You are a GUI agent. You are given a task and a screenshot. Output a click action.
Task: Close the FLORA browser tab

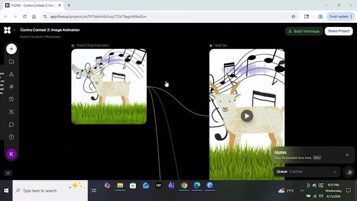[59, 5]
